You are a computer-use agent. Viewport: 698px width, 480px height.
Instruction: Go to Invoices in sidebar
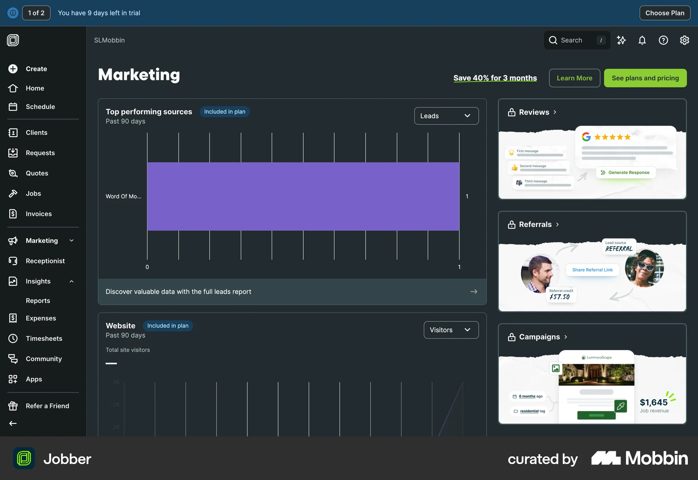pyautogui.click(x=39, y=214)
